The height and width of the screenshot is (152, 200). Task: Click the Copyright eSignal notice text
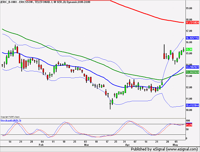[10, 117]
